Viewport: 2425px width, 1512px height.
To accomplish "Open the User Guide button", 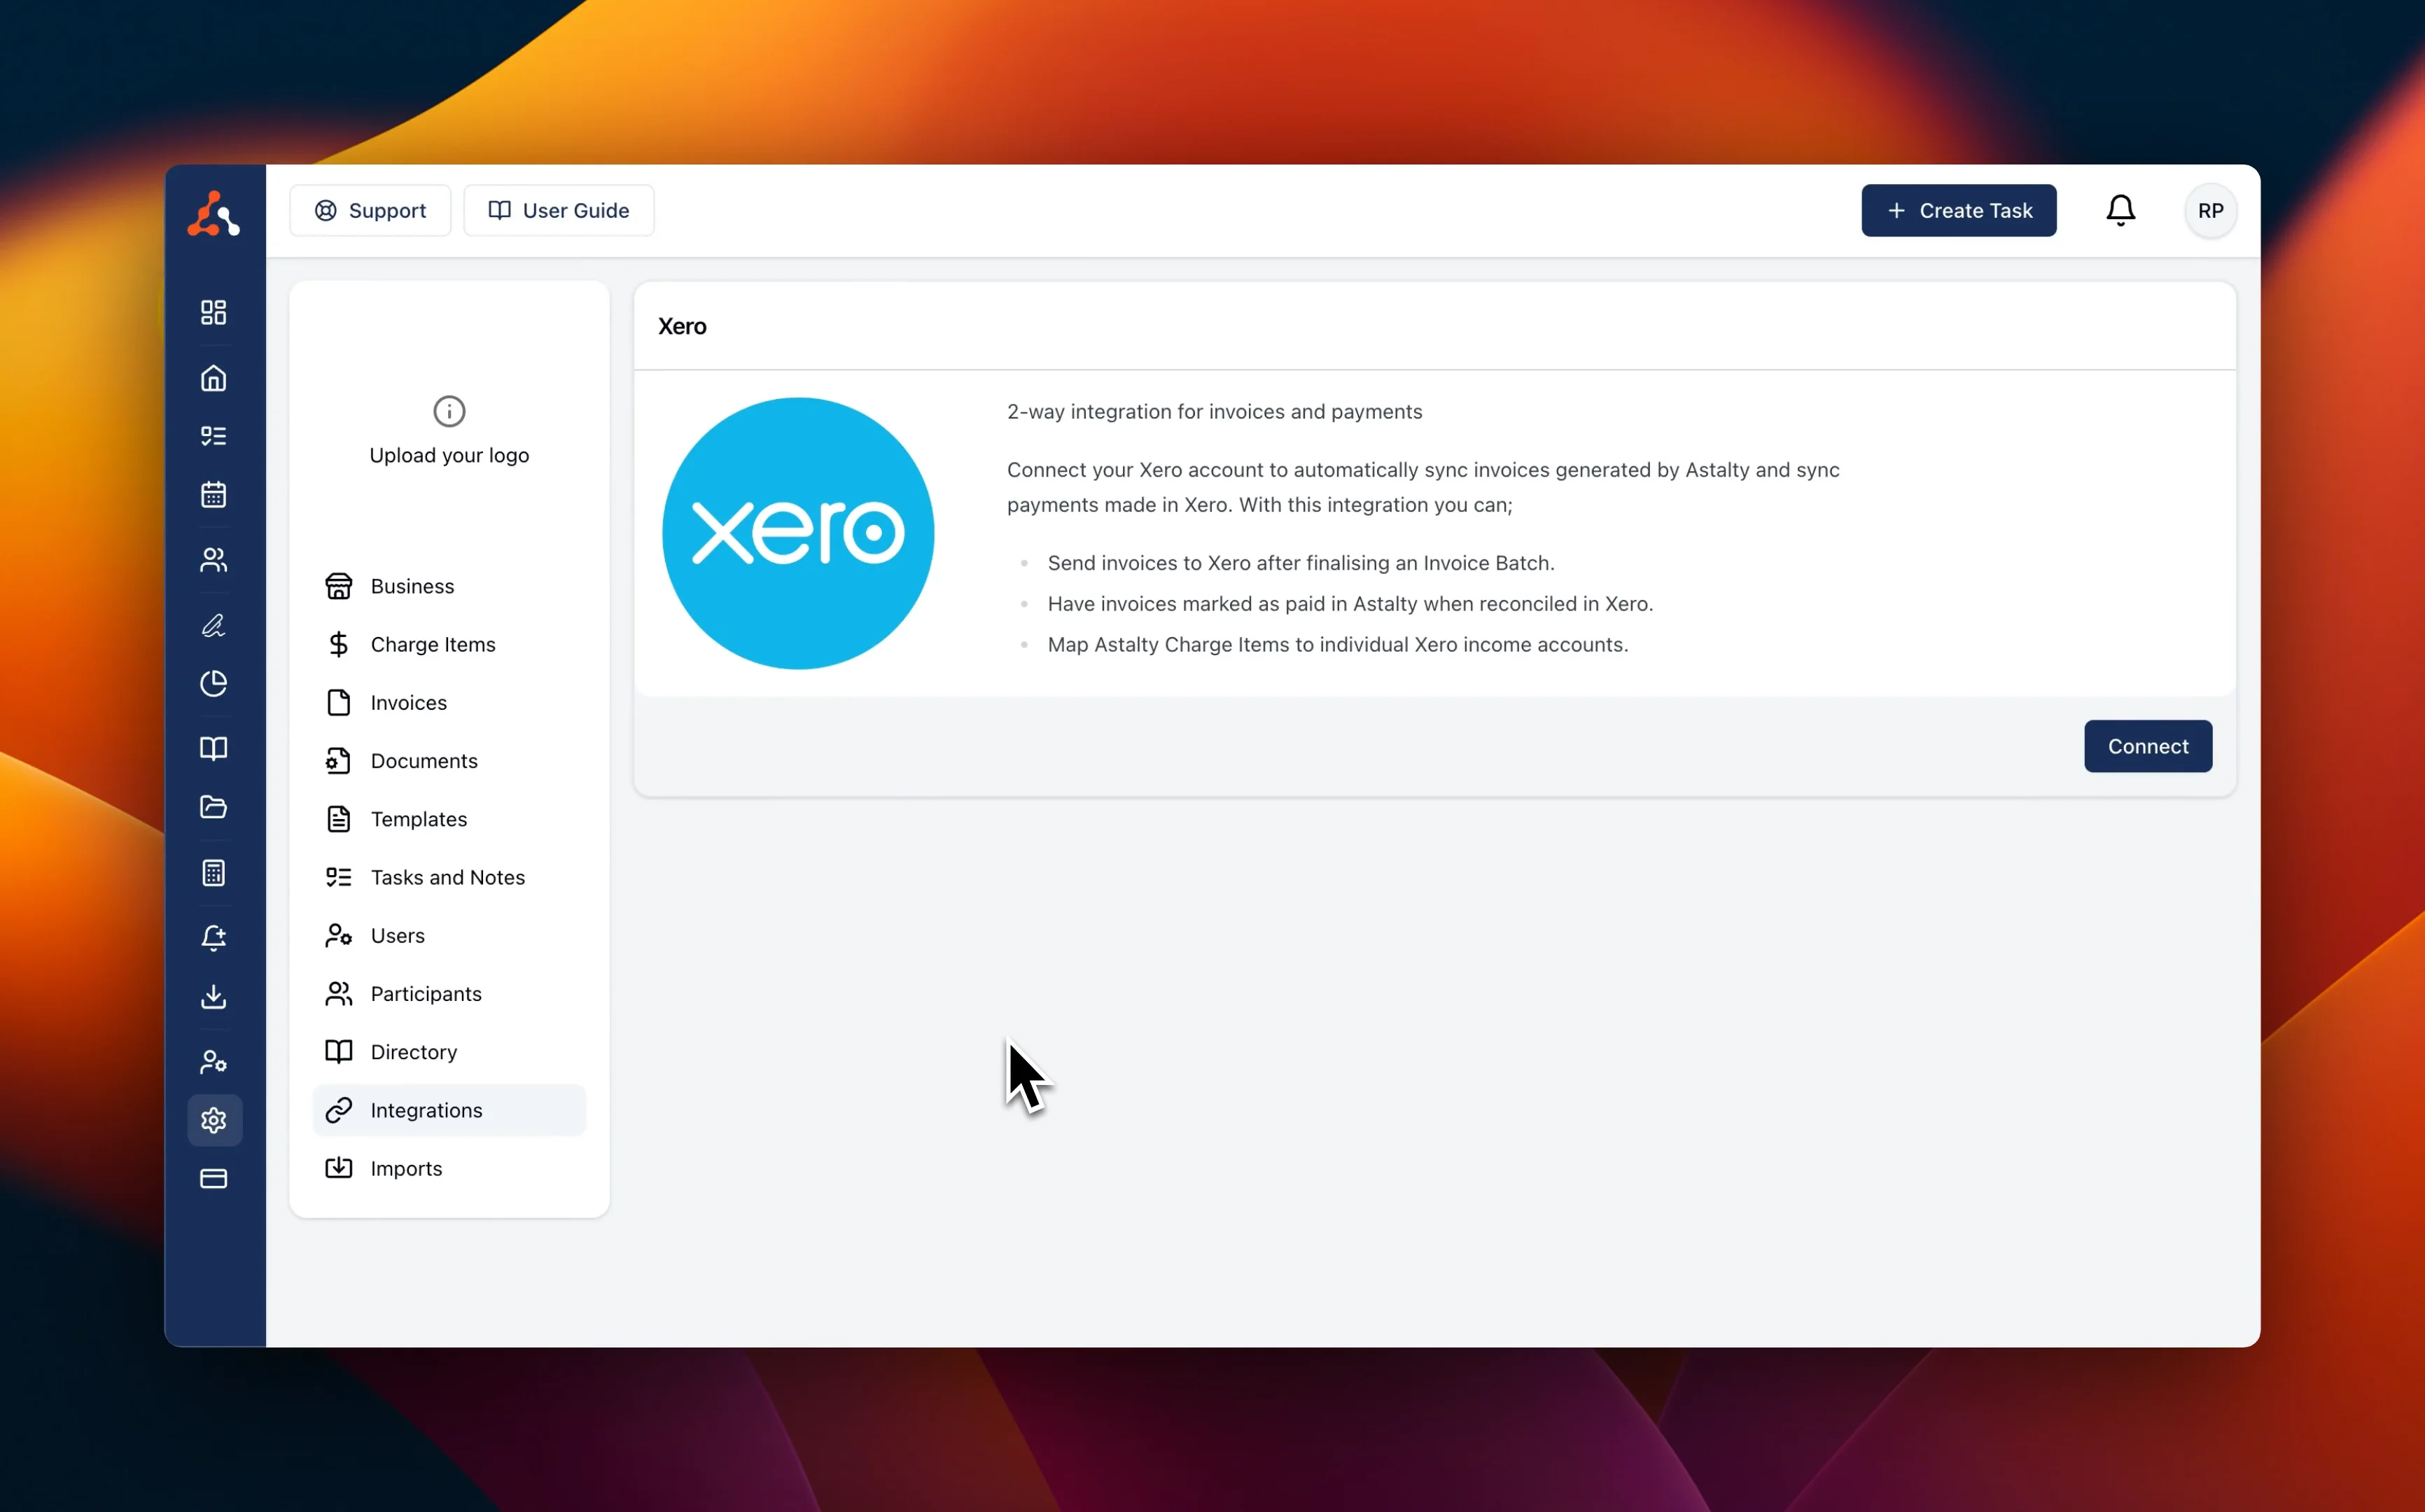I will pyautogui.click(x=558, y=210).
